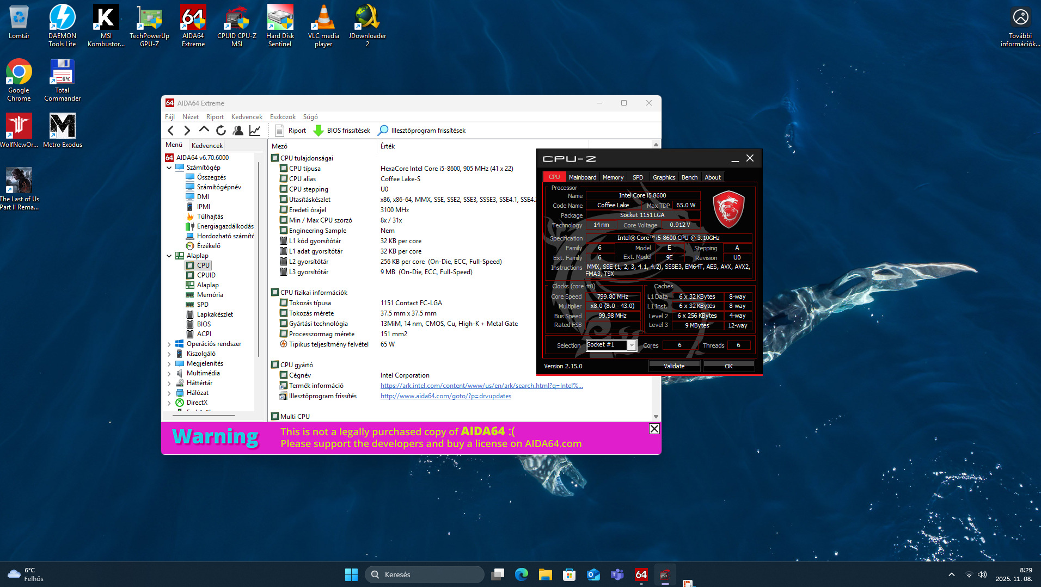Select the AIDA64 Extreme desktop icon
This screenshot has width=1041, height=587.
[193, 26]
